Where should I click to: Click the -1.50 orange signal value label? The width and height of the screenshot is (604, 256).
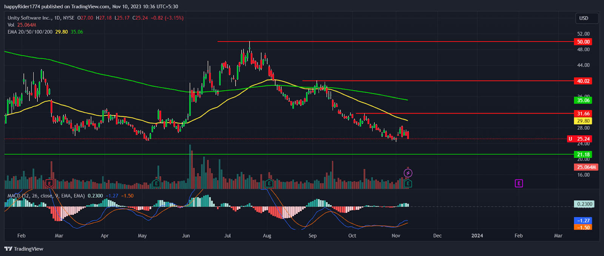pyautogui.click(x=583, y=227)
